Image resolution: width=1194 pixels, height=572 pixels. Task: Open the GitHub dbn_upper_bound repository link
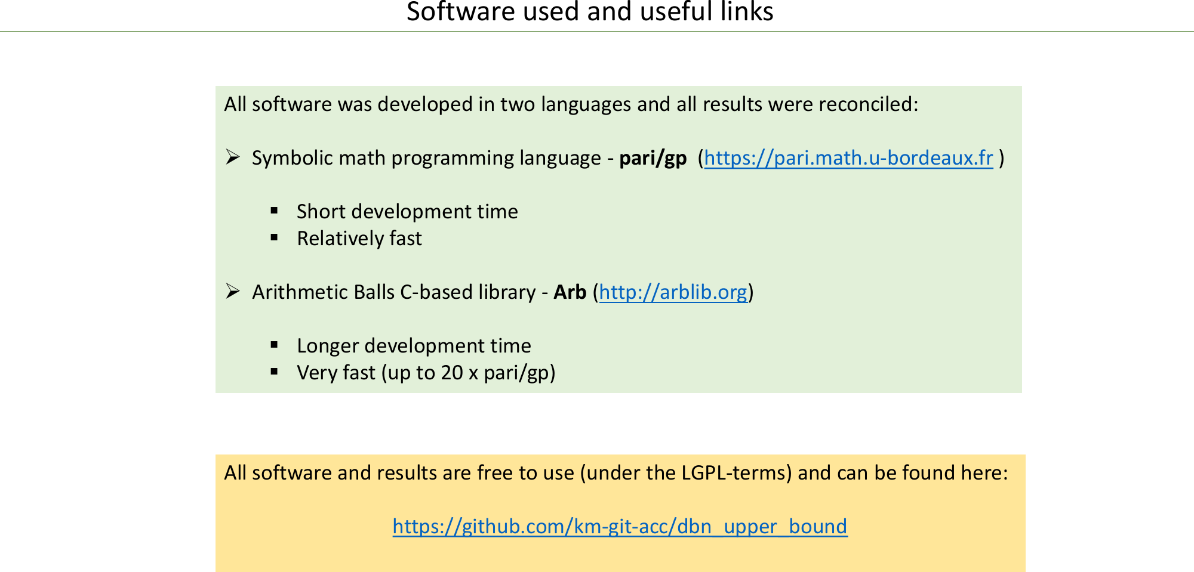click(620, 527)
